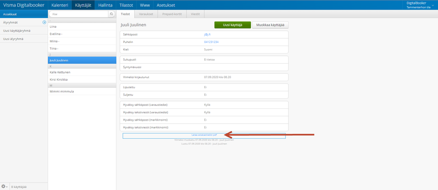Screen dimensions: 438x190
Task: Switch to the Tiedot tab
Action: pos(125,14)
